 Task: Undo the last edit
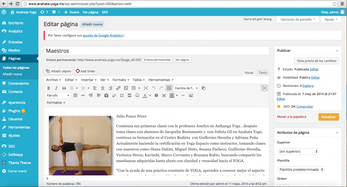154,88
